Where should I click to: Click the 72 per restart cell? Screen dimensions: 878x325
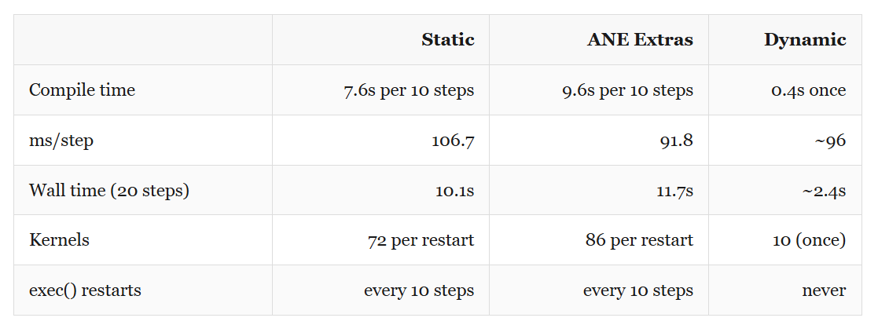tap(421, 240)
